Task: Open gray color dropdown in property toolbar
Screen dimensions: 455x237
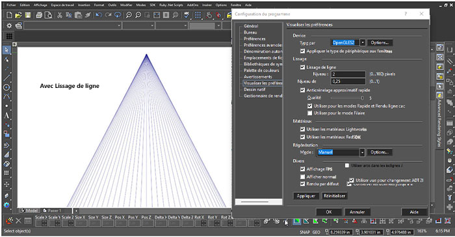Action: [x=205, y=25]
